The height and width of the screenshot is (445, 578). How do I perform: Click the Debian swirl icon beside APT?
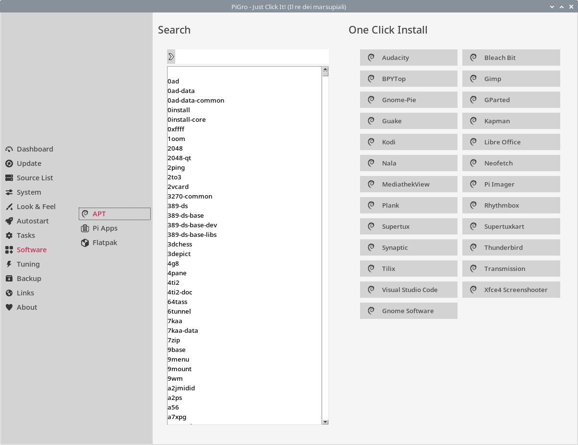click(x=85, y=214)
